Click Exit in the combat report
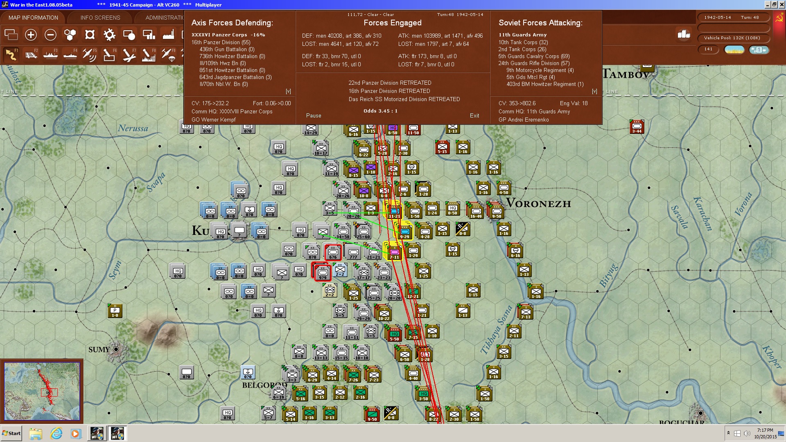The height and width of the screenshot is (442, 786). click(x=474, y=115)
